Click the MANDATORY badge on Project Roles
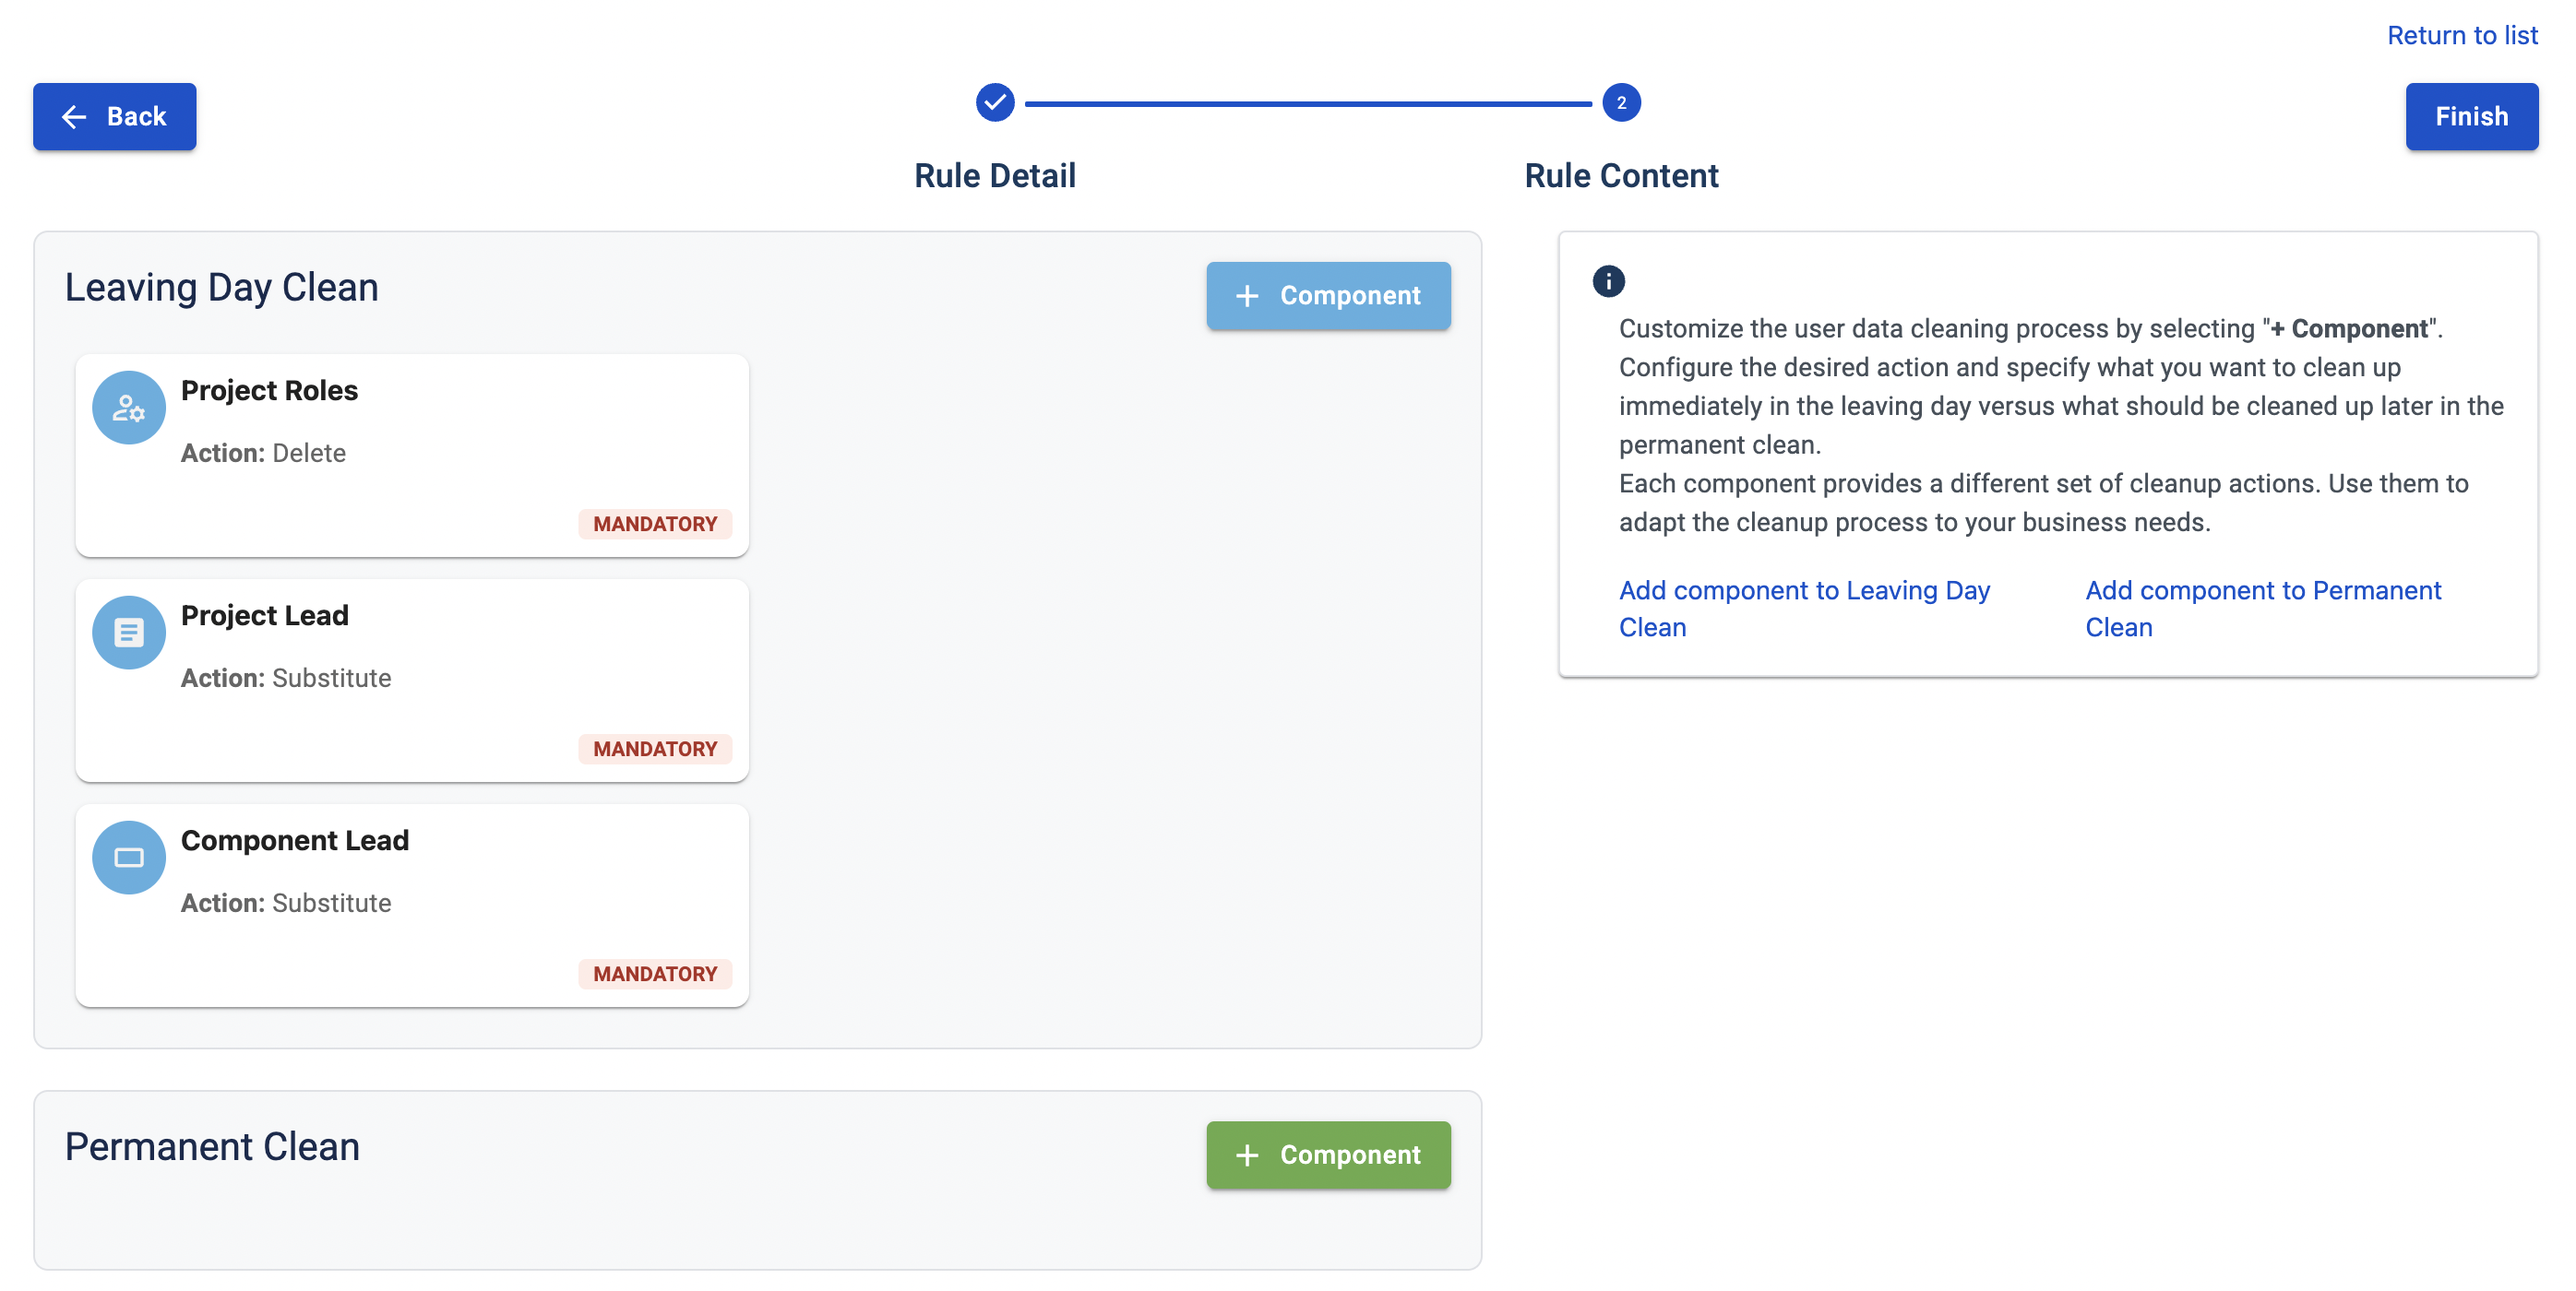The width and height of the screenshot is (2576, 1291). pos(654,525)
